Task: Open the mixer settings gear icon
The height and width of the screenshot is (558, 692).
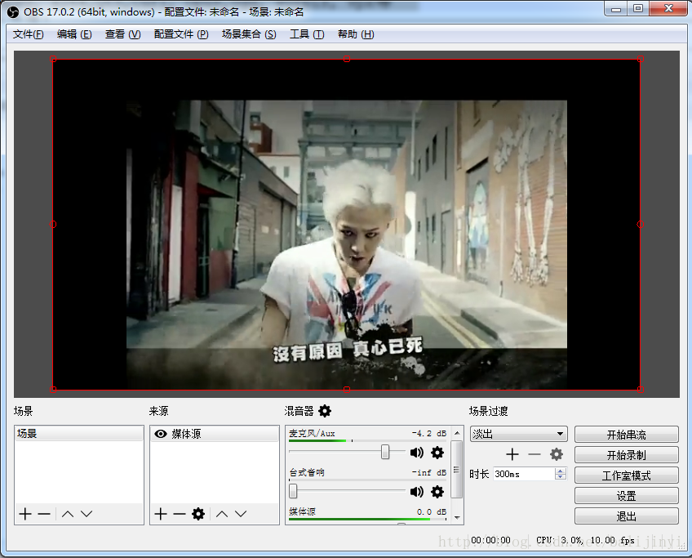Action: (x=325, y=411)
